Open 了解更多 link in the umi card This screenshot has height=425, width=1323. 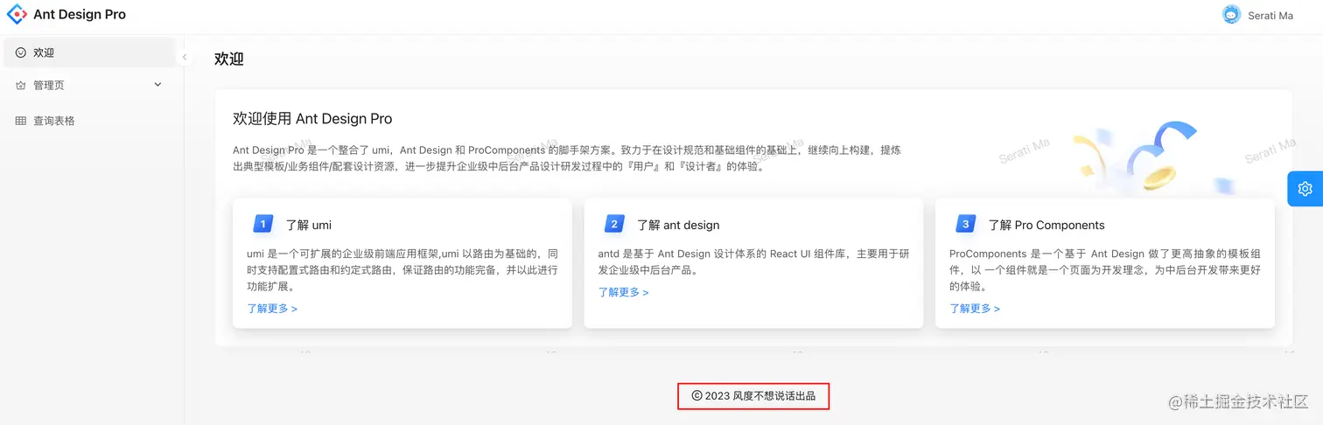pyautogui.click(x=272, y=309)
